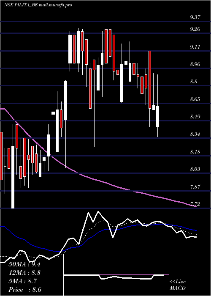Click the tall red candle reaching 9.11
This screenshot has height=296, width=211.
coord(150,79)
